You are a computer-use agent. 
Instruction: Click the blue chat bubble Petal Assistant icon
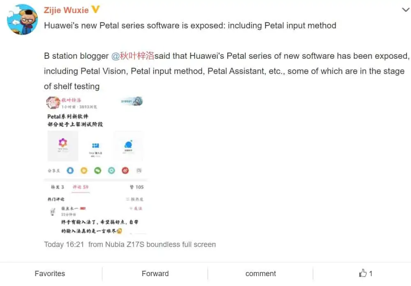[128, 145]
